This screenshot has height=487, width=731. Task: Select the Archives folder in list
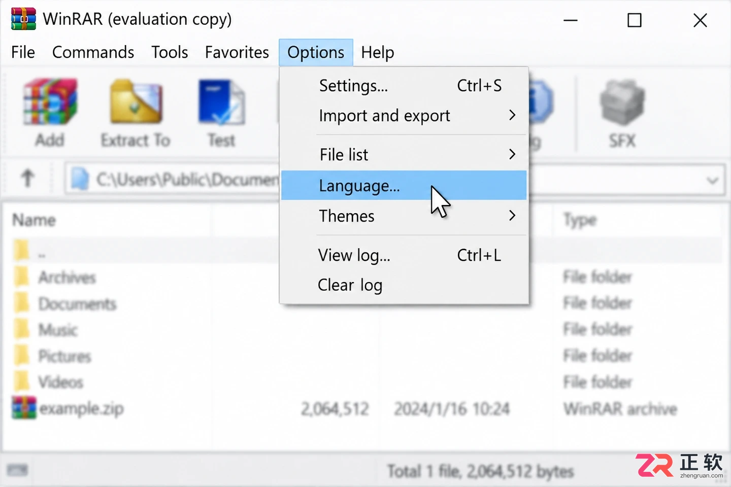point(67,277)
